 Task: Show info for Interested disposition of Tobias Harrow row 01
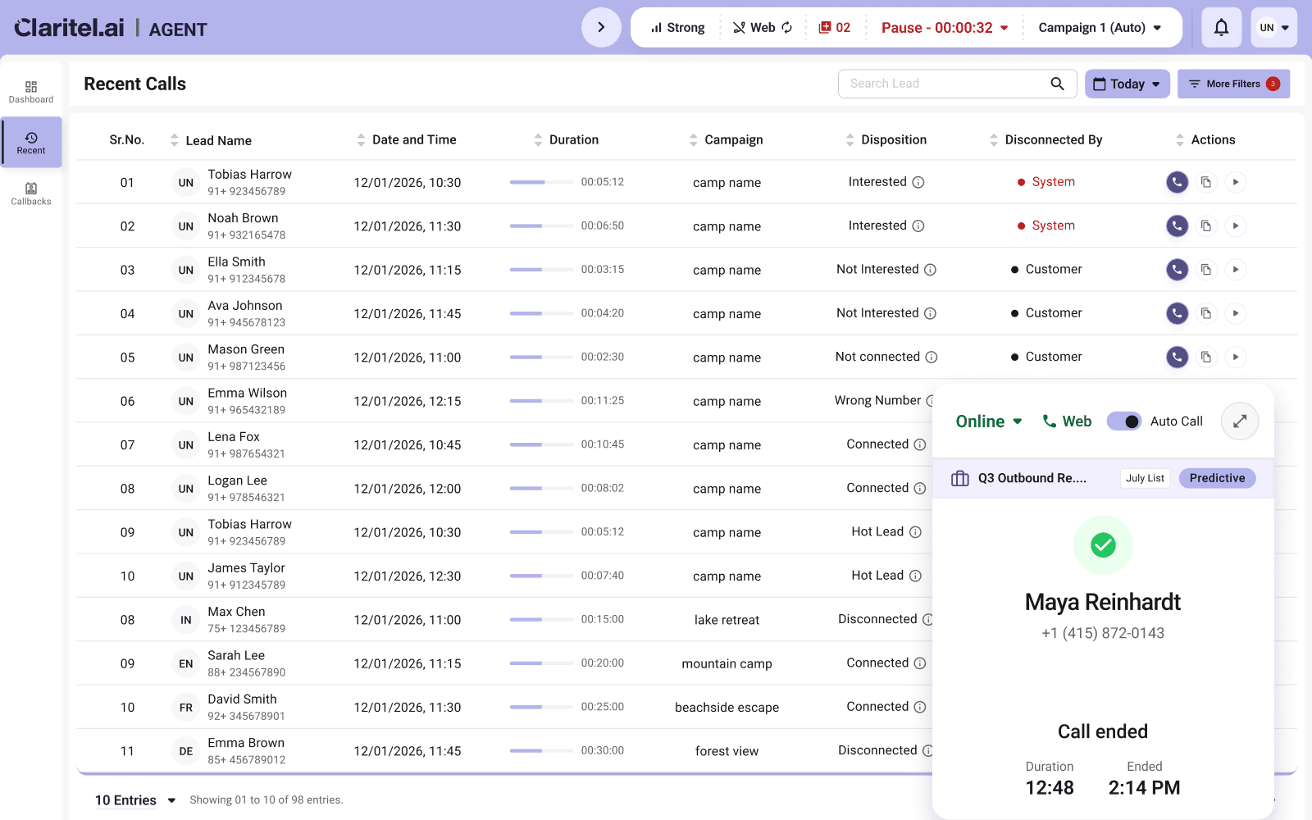(x=918, y=182)
